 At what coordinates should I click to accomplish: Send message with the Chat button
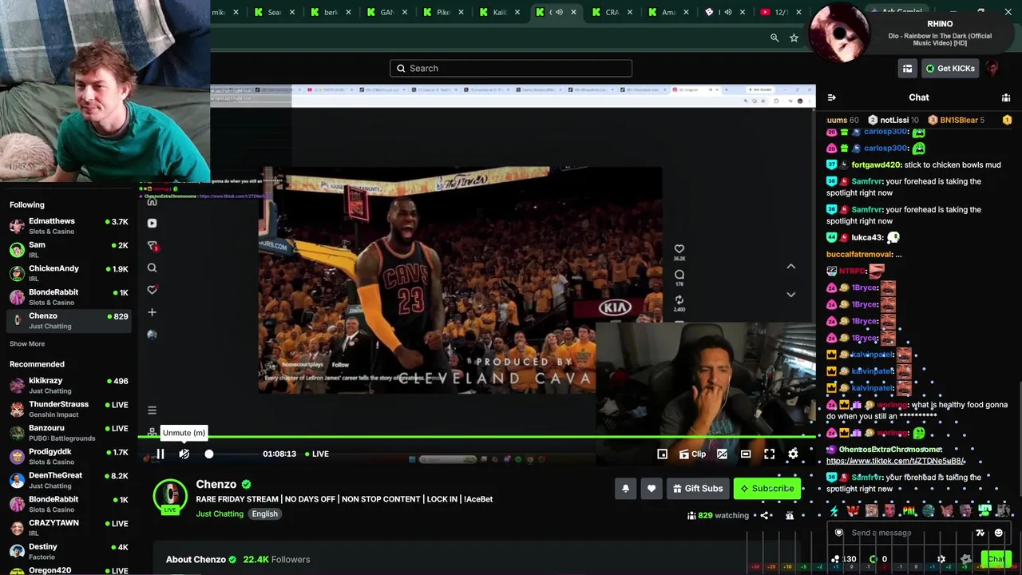click(996, 559)
